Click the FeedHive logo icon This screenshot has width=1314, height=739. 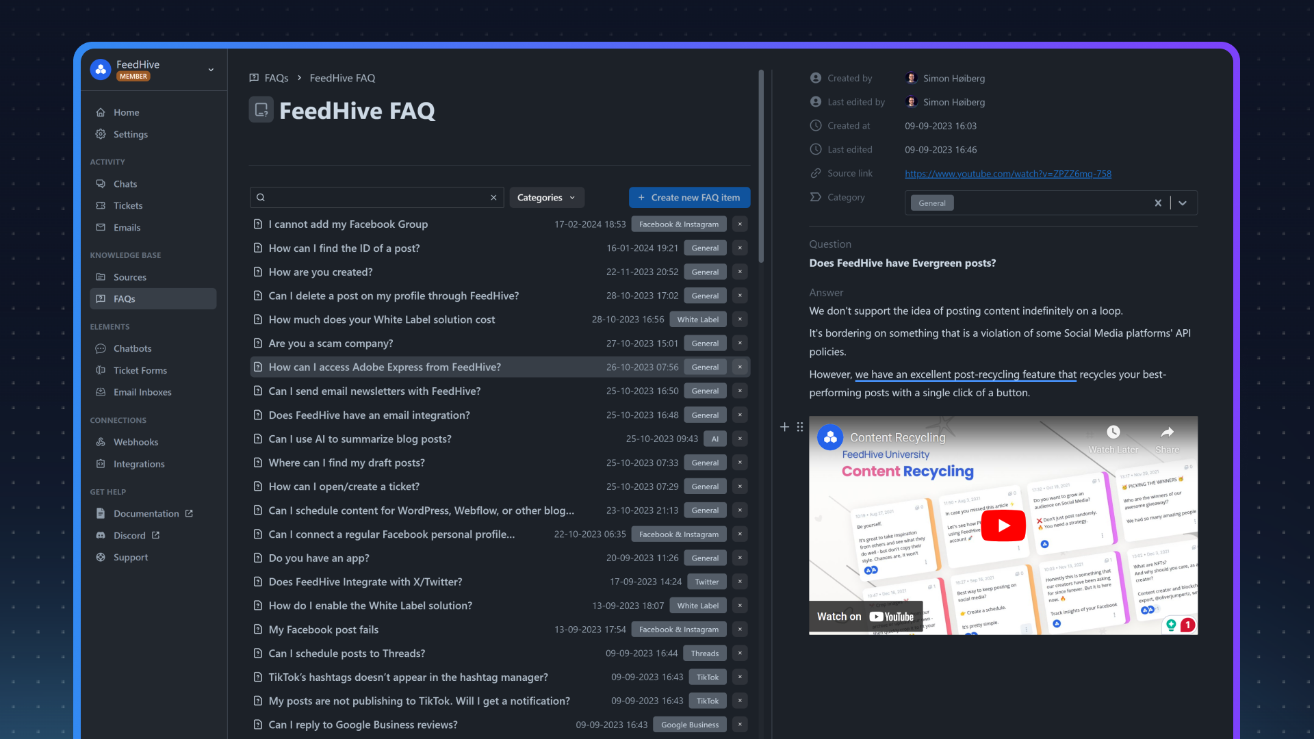pos(101,69)
